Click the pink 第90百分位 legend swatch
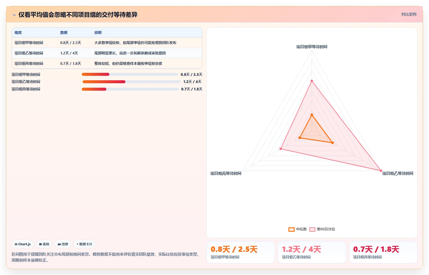429x275 pixels. 312,229
